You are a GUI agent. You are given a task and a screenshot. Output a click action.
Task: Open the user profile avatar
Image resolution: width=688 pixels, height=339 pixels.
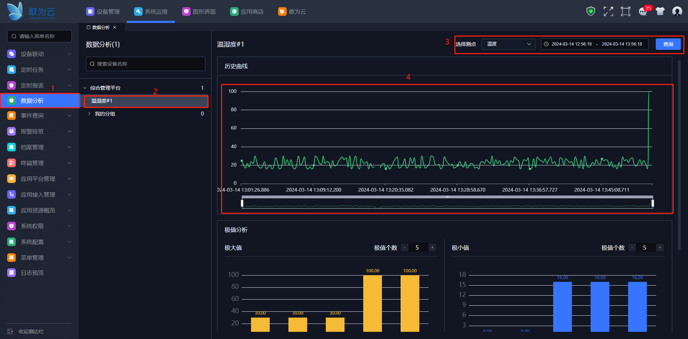[677, 11]
